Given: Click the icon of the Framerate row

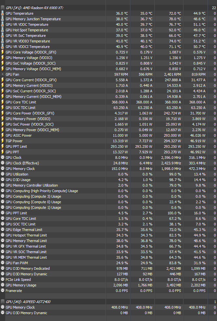Looking at the screenshot, I should pos(3,290).
